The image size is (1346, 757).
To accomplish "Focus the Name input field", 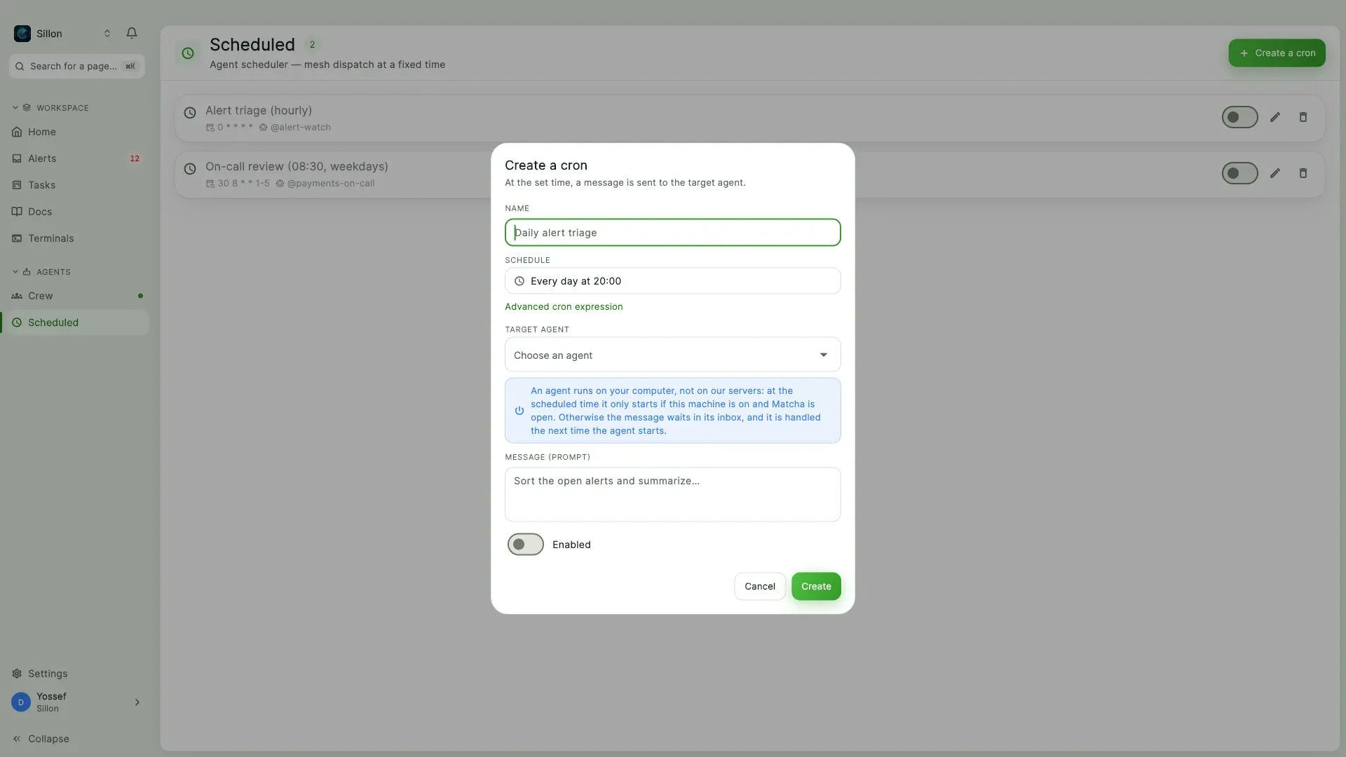I will (x=672, y=233).
